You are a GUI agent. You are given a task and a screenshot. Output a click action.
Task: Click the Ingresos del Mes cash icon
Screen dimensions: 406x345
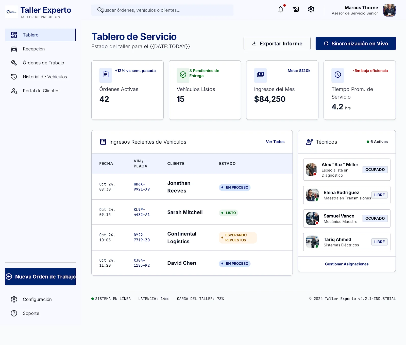point(260,75)
